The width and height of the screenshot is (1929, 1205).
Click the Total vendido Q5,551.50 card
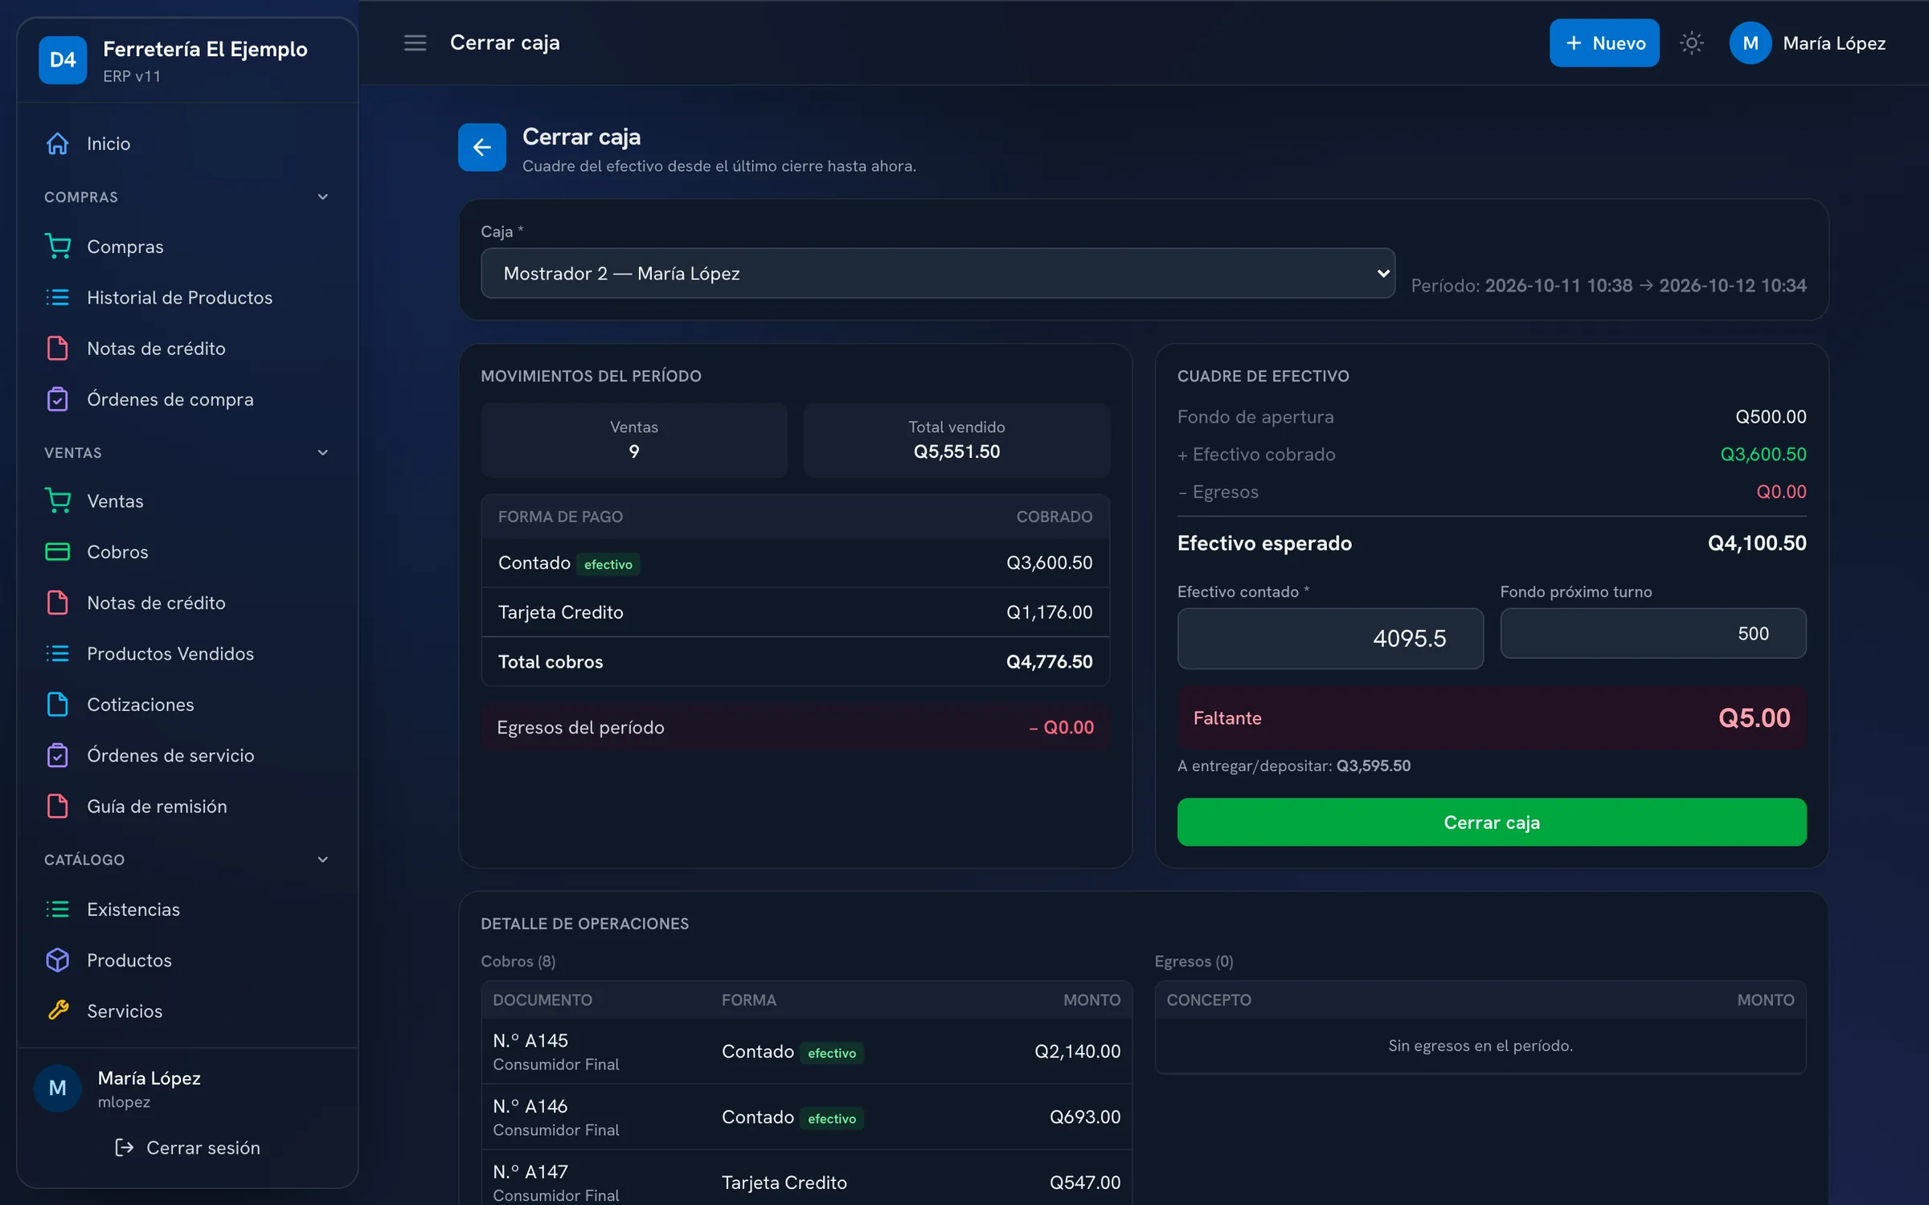[x=956, y=440]
